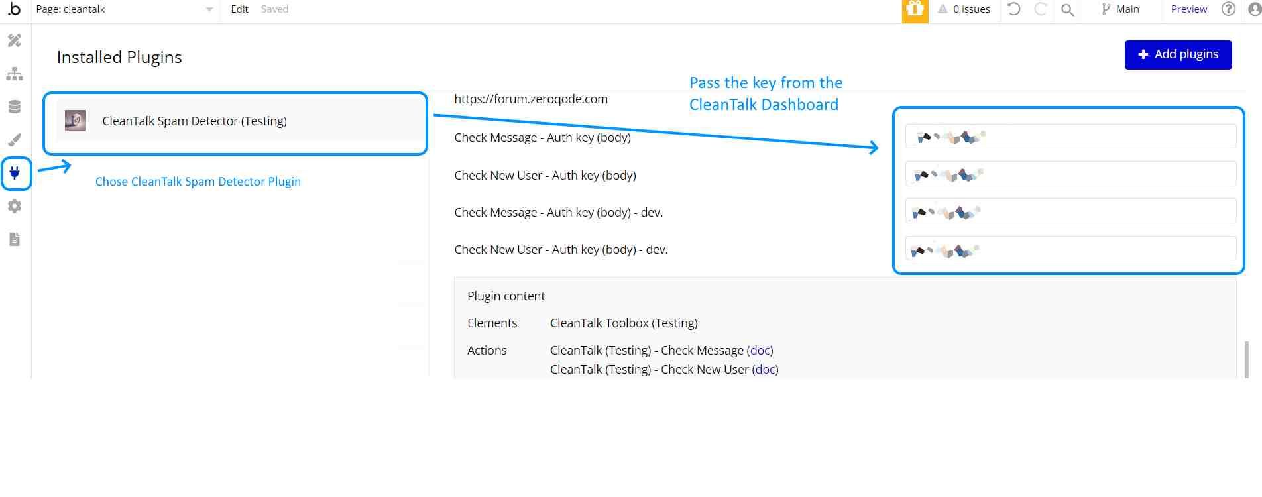Image resolution: width=1262 pixels, height=497 pixels.
Task: Focus Check New User Auth key (body) field
Action: (1070, 174)
